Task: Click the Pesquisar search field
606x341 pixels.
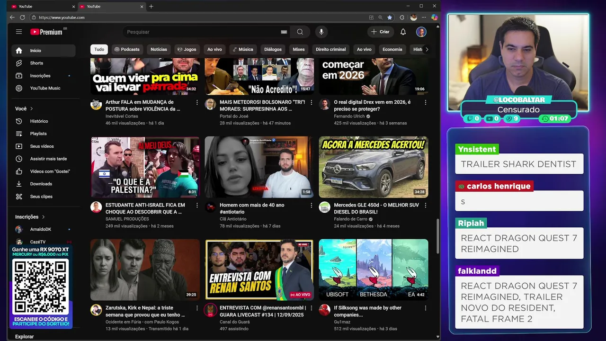Action: 203,32
